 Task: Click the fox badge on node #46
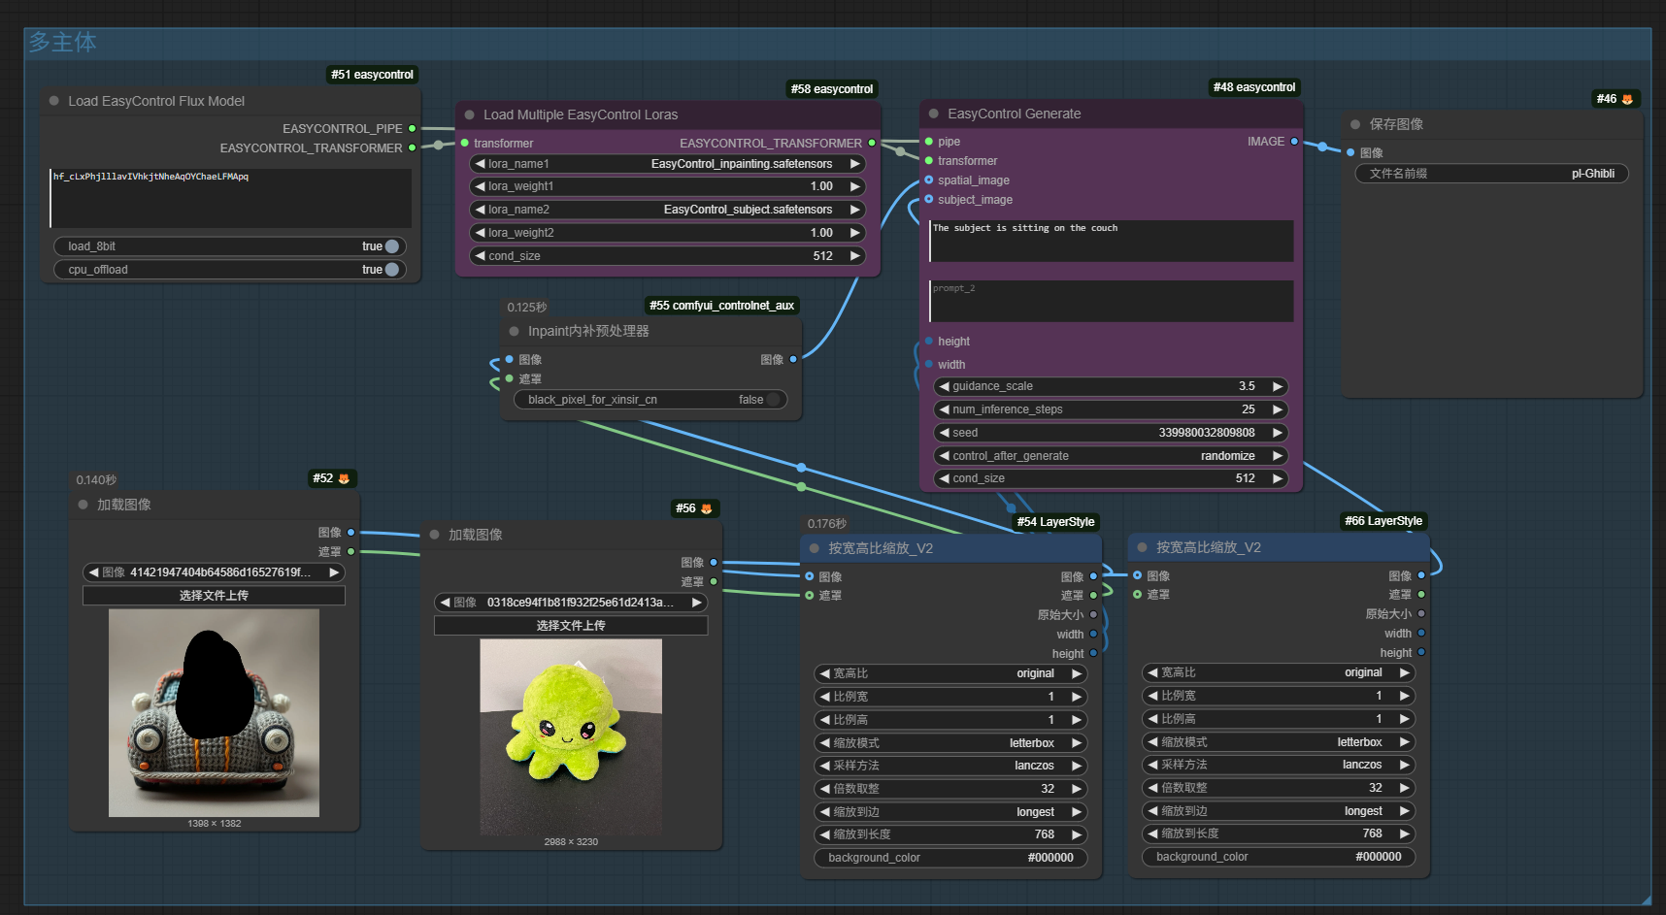pyautogui.click(x=1627, y=99)
